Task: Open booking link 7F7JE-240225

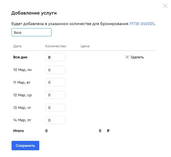Action: pos(142,24)
